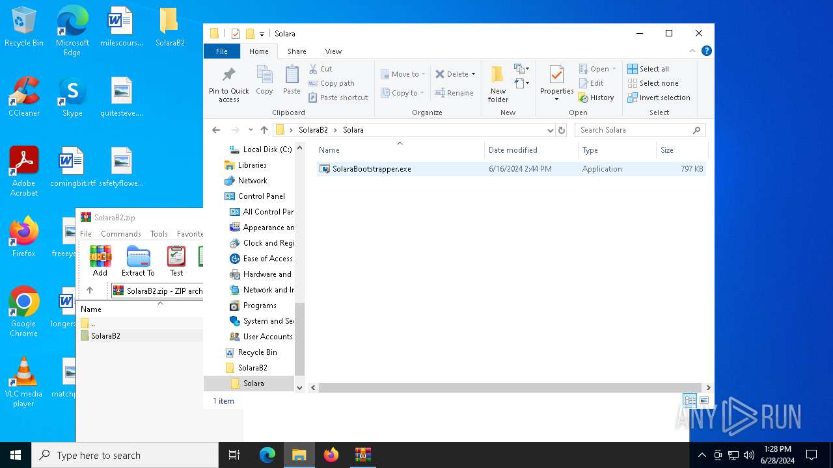Sort by the Size column
The image size is (833, 468).
(x=682, y=150)
